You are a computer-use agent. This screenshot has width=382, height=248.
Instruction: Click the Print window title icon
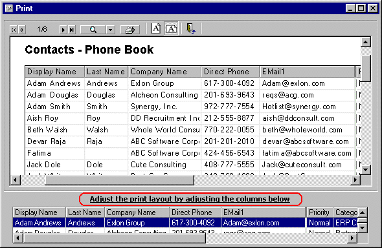pos(9,8)
